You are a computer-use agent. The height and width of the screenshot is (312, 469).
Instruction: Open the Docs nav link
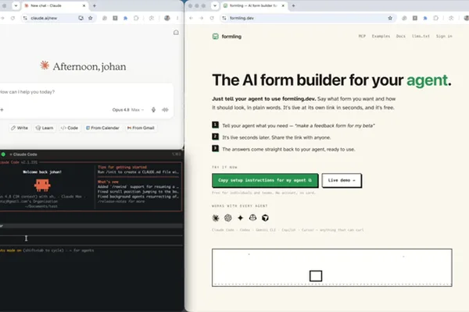point(401,36)
